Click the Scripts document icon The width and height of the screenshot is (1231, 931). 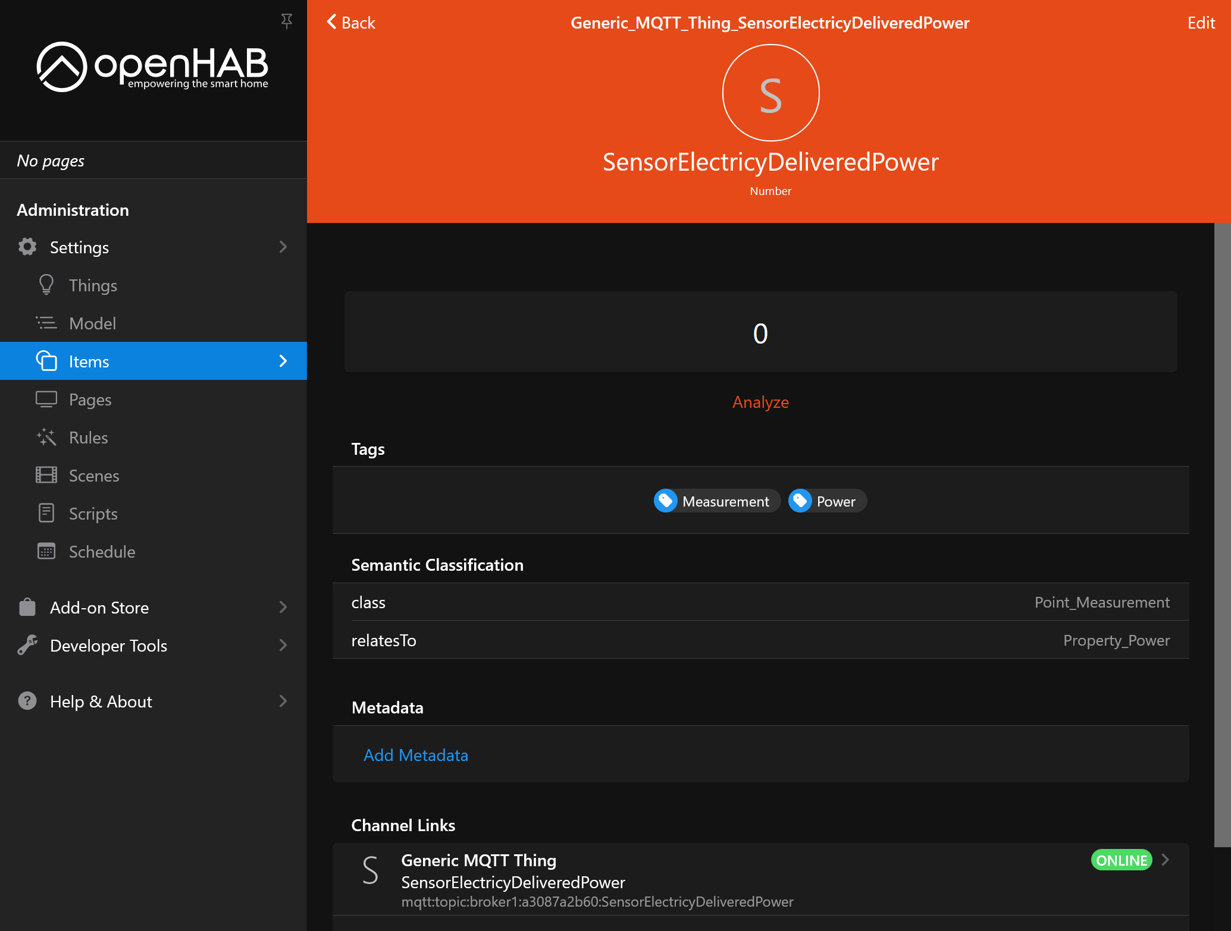tap(47, 513)
